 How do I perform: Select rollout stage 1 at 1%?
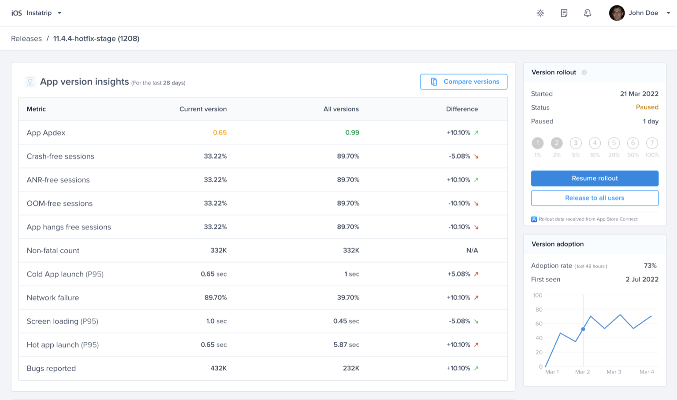click(538, 143)
